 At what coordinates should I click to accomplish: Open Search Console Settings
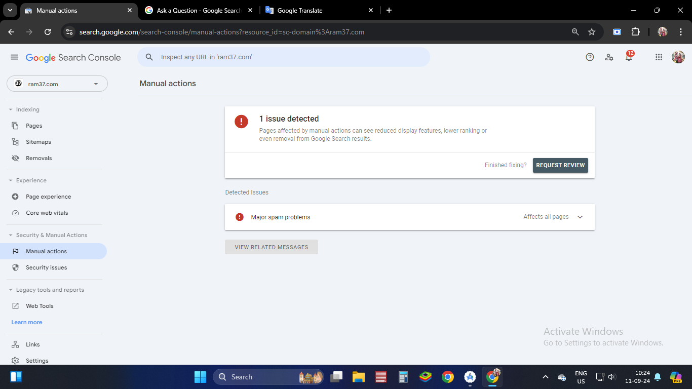[x=37, y=360]
